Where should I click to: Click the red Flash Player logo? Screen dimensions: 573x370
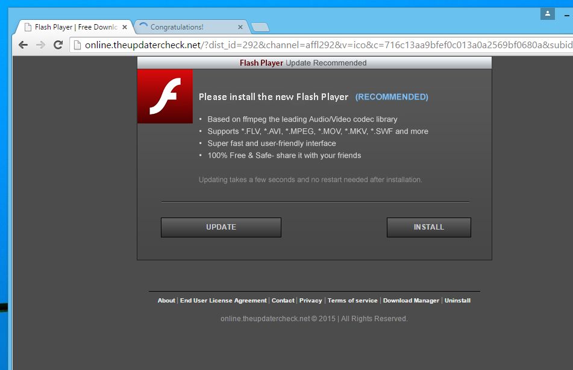[165, 96]
